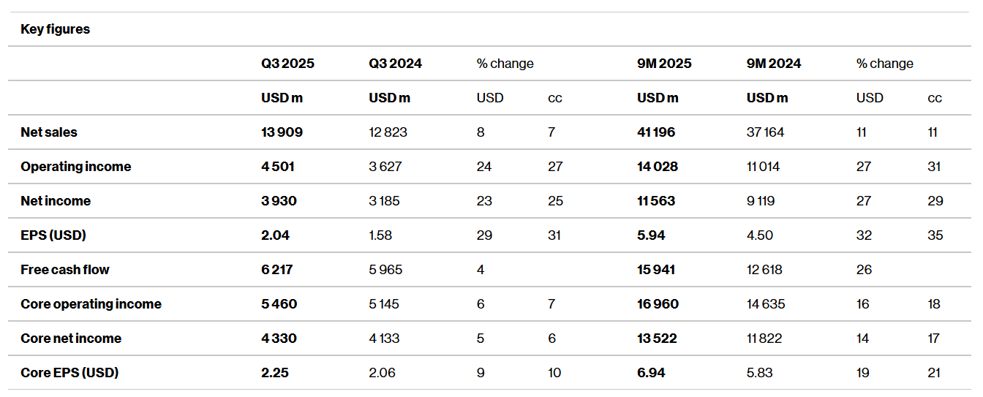Viewport: 983px width, 397px height.
Task: Click the Q3 2025 net sales value 13 909
Action: (282, 132)
